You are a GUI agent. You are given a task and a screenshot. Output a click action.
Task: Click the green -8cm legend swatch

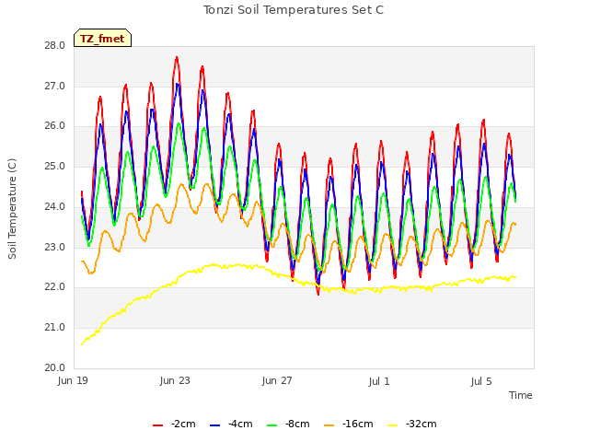272,425
